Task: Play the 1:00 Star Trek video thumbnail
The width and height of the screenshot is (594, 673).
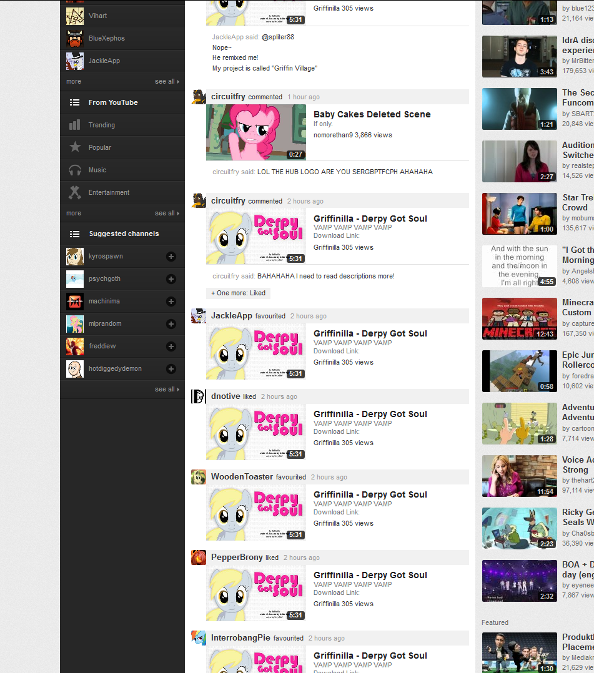Action: tap(519, 214)
